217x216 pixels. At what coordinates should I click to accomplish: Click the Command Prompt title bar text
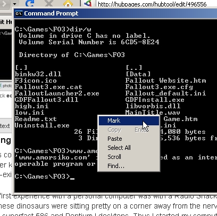pos(51,13)
